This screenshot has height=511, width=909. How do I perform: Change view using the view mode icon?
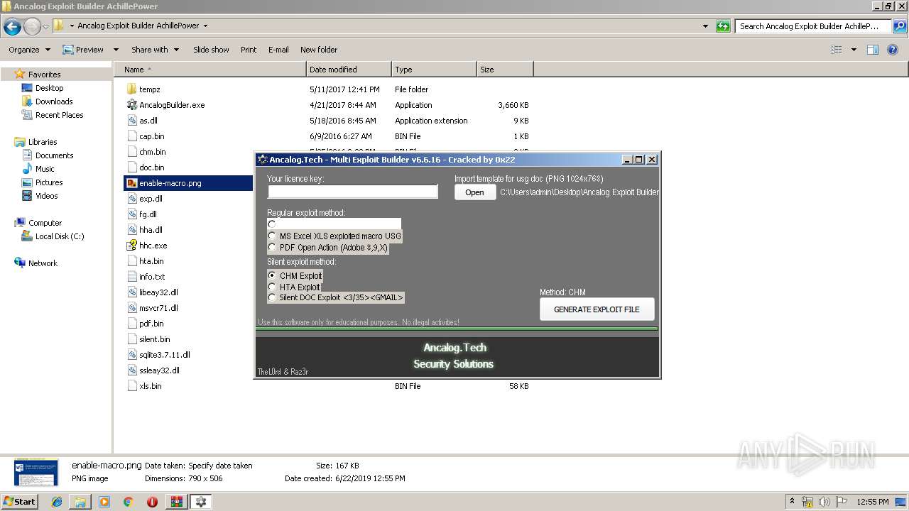(837, 50)
